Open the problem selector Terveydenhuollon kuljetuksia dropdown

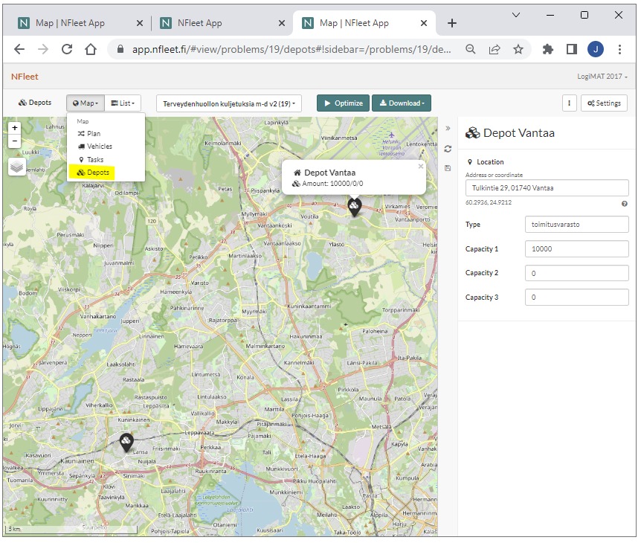[x=229, y=103]
